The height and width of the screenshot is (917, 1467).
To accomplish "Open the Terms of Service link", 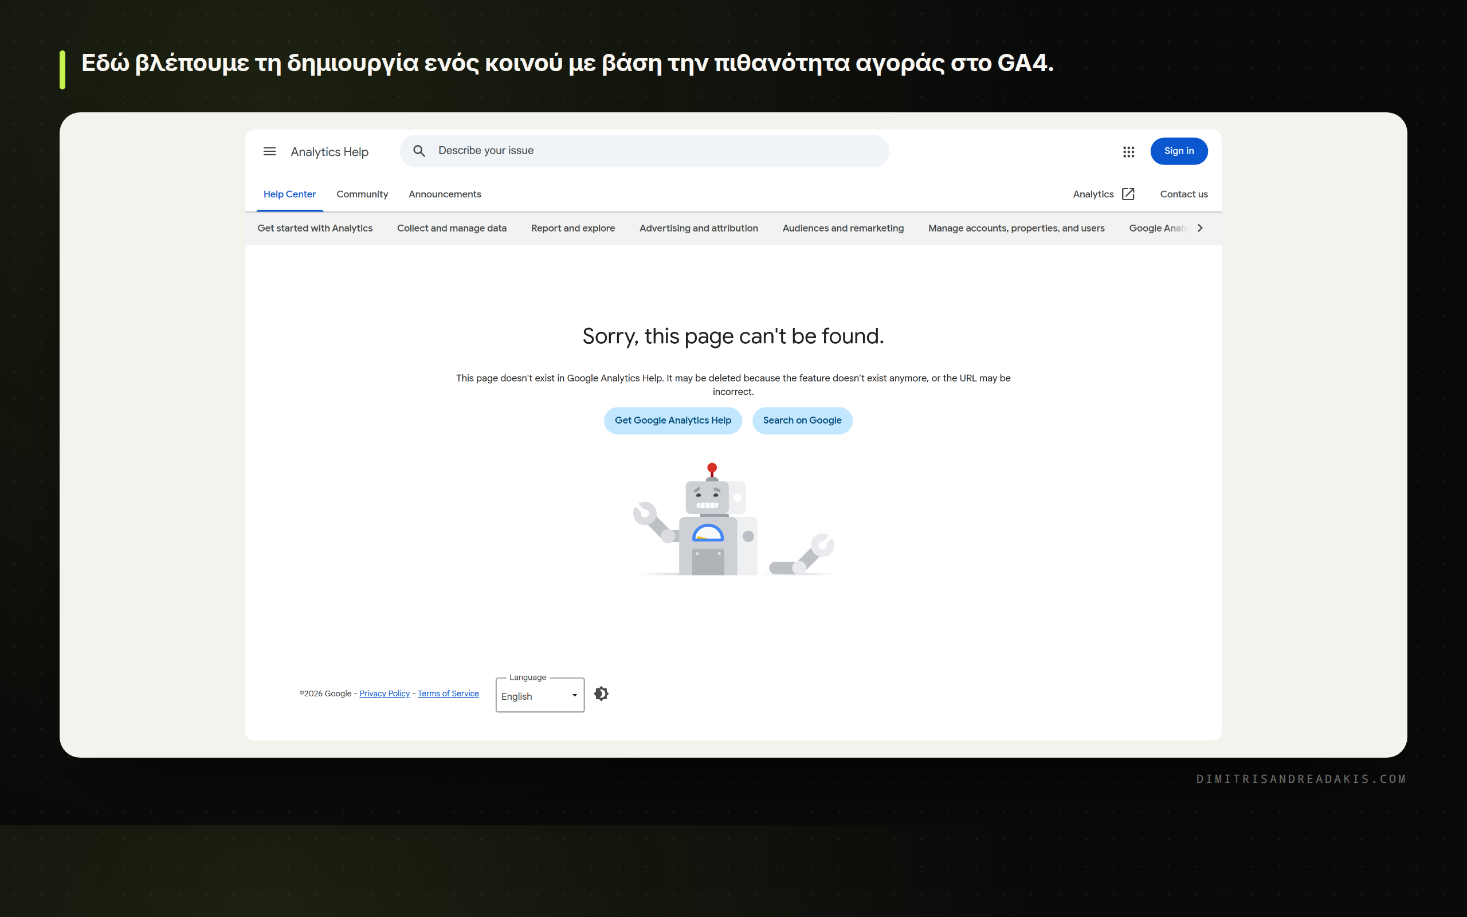I will (x=448, y=693).
